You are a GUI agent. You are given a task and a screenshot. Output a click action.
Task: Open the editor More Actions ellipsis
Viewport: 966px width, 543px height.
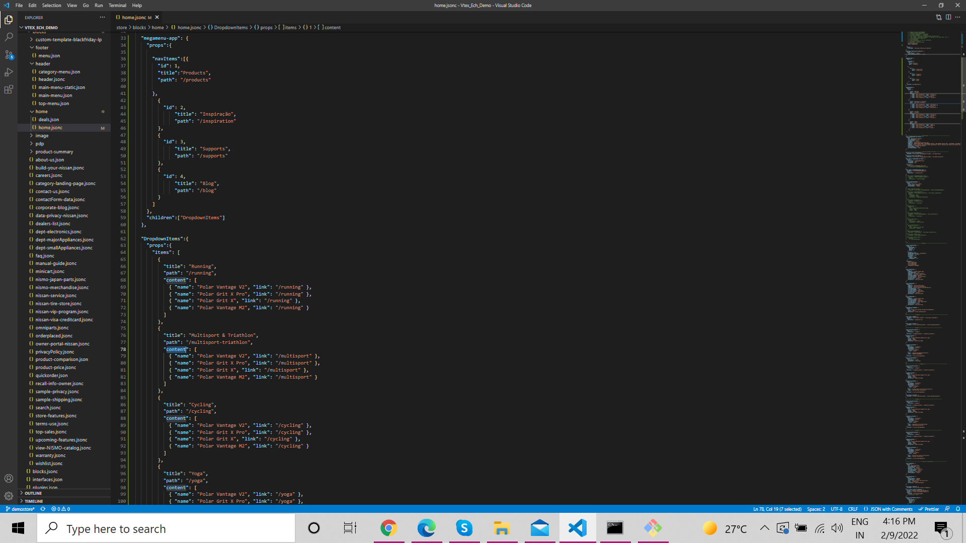957,17
